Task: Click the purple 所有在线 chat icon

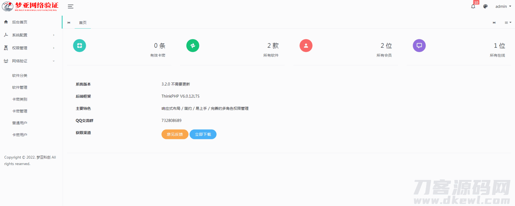Action: pos(419,46)
